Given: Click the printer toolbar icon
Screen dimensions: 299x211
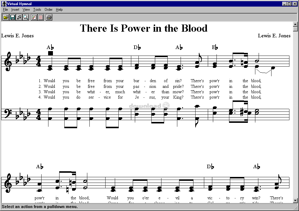Looking at the screenshot, I should point(49,18).
